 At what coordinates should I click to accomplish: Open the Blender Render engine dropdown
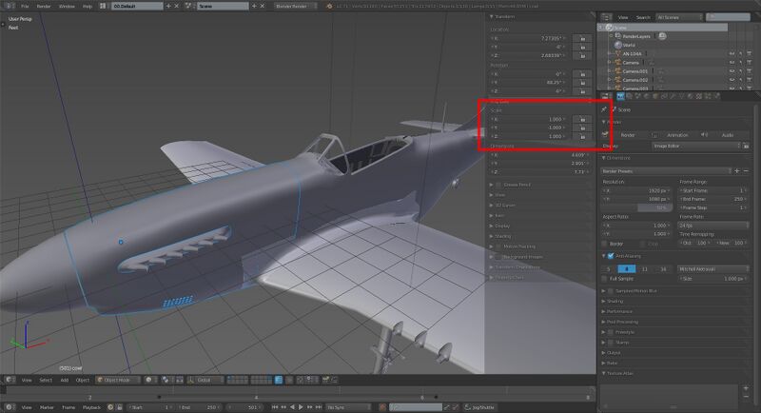click(295, 7)
